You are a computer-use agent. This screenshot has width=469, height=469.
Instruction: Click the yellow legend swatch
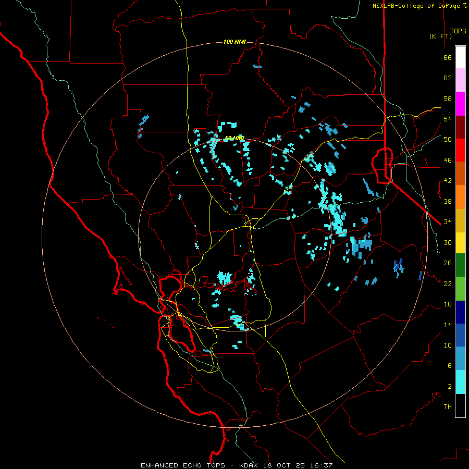coord(460,243)
